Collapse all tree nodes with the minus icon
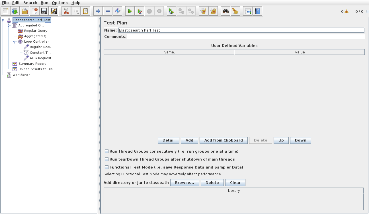 108,11
